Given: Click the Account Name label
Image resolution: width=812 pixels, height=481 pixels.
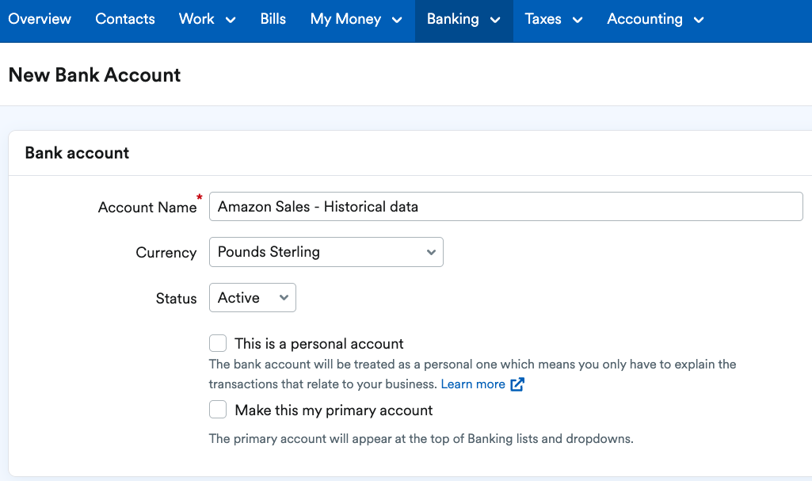Looking at the screenshot, I should (147, 207).
